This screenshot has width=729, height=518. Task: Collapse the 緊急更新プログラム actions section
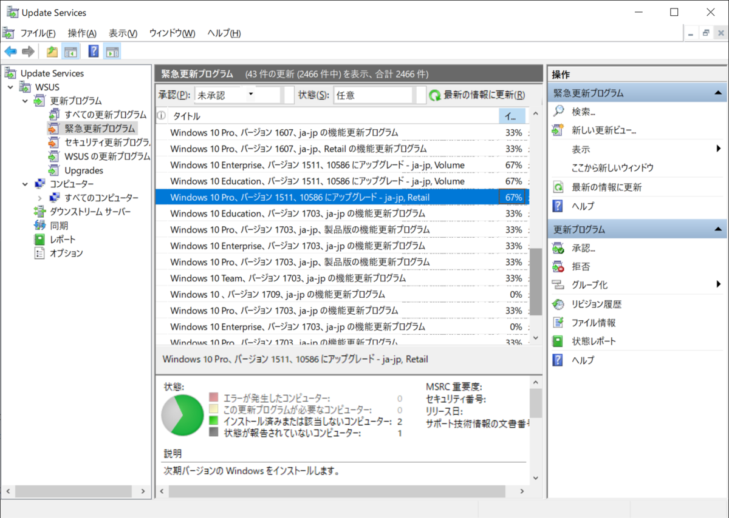718,93
